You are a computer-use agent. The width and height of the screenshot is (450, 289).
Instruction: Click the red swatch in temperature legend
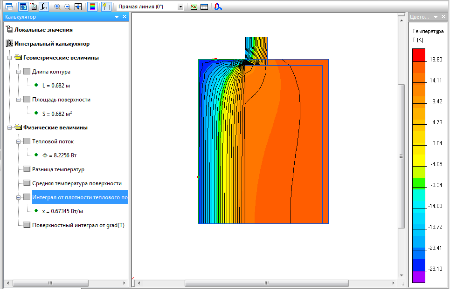click(419, 55)
